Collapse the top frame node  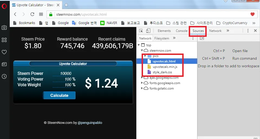point(139,45)
